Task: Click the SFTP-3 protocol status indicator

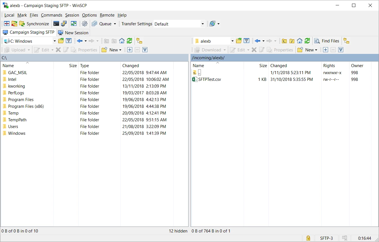Action: (326, 238)
